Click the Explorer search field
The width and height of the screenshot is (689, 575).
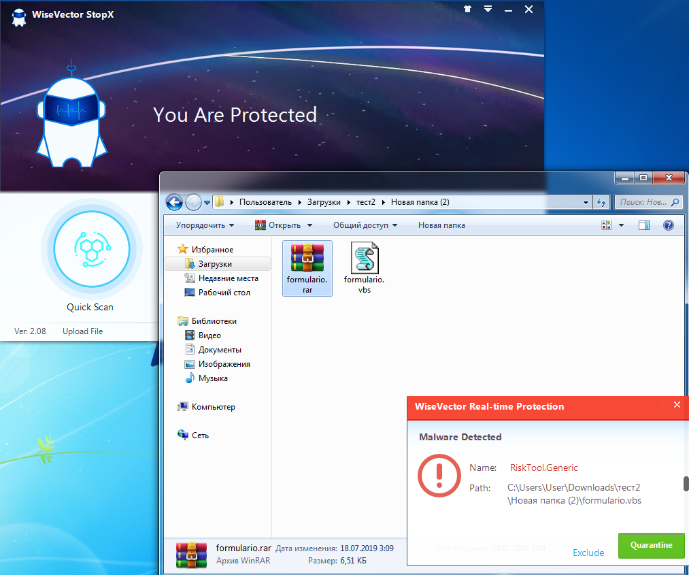(x=648, y=202)
